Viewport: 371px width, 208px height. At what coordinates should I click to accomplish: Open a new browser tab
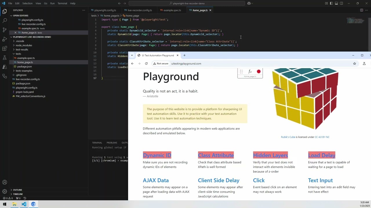coord(184,55)
